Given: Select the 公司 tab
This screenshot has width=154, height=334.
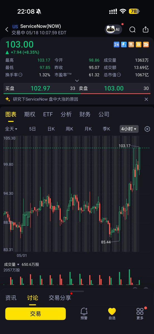Looking at the screenshot, I should pyautogui.click(x=104, y=114).
